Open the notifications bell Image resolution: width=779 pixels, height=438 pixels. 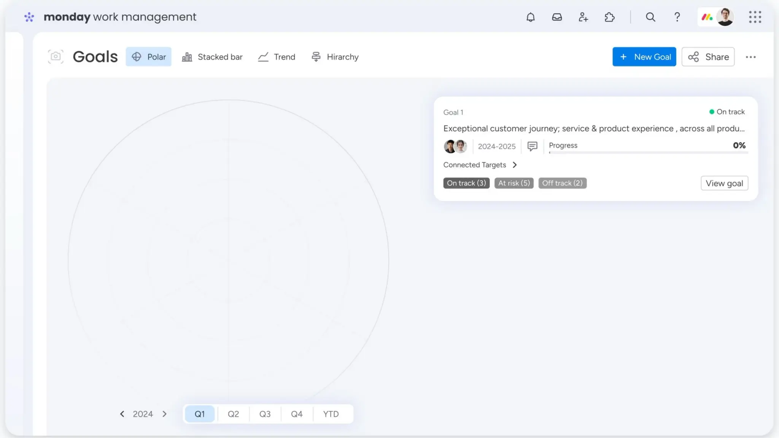(530, 17)
